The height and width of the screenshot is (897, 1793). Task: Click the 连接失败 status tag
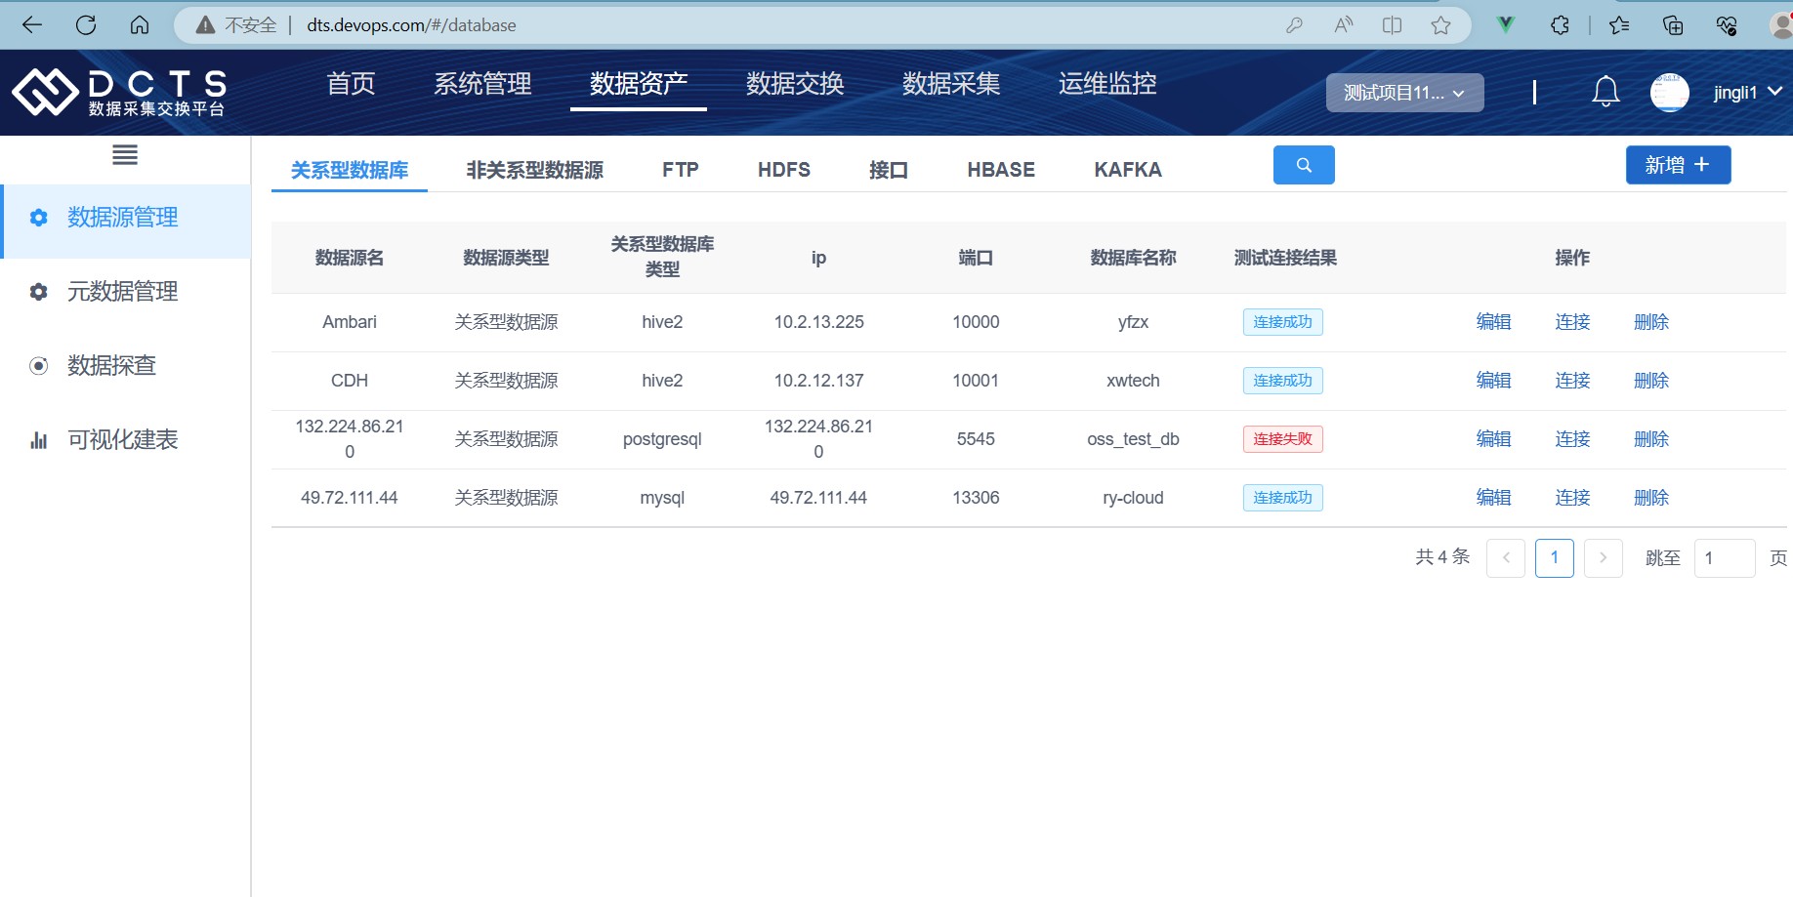tap(1283, 439)
